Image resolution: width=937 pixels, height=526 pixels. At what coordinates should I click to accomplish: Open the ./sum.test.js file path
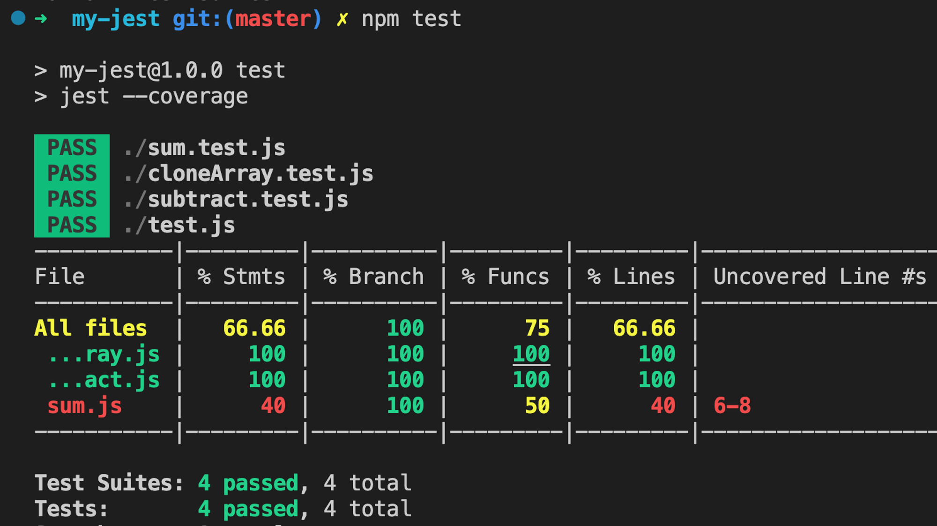point(205,148)
